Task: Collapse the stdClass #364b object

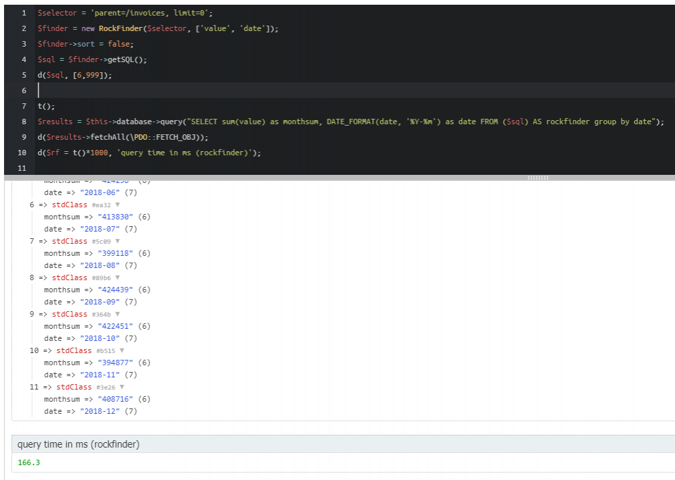Action: [x=117, y=314]
